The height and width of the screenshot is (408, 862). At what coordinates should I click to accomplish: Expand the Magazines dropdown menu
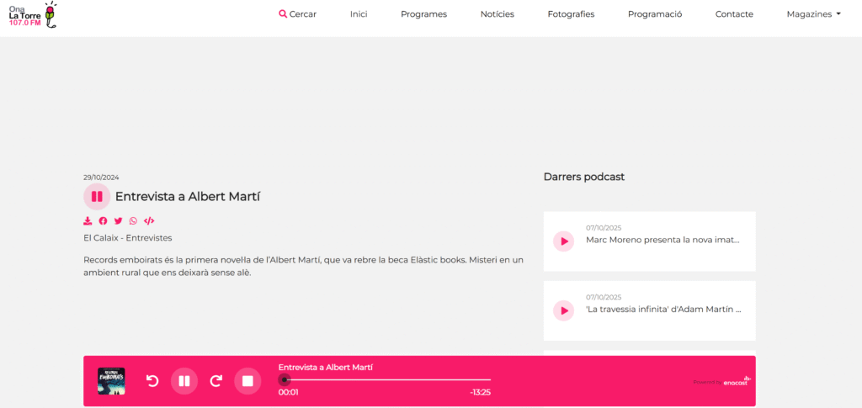(x=813, y=14)
